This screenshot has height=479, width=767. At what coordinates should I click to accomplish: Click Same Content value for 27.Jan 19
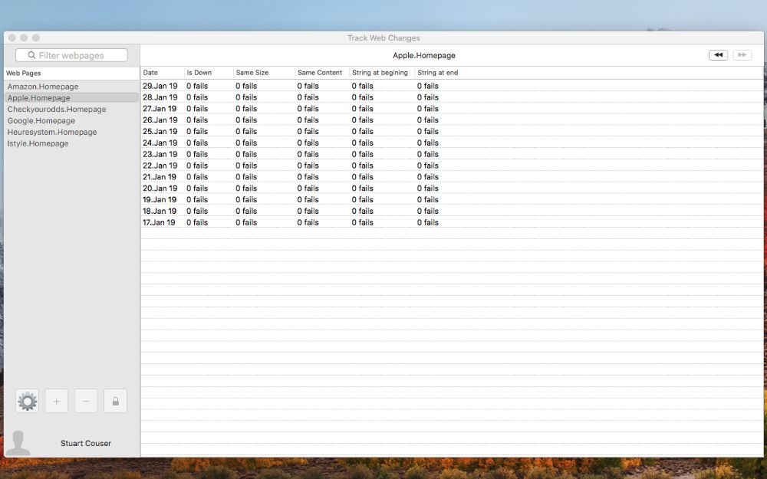308,109
